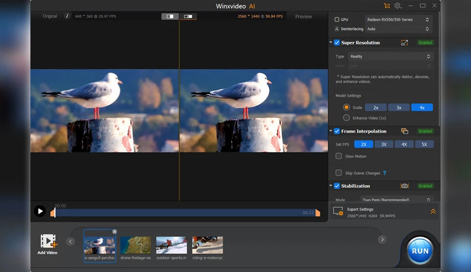Click the Original label
Image resolution: width=471 pixels, height=272 pixels.
[x=50, y=16]
